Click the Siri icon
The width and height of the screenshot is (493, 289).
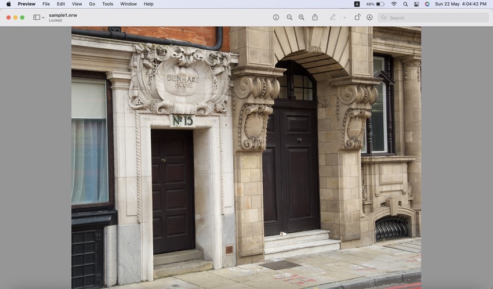[x=427, y=4]
